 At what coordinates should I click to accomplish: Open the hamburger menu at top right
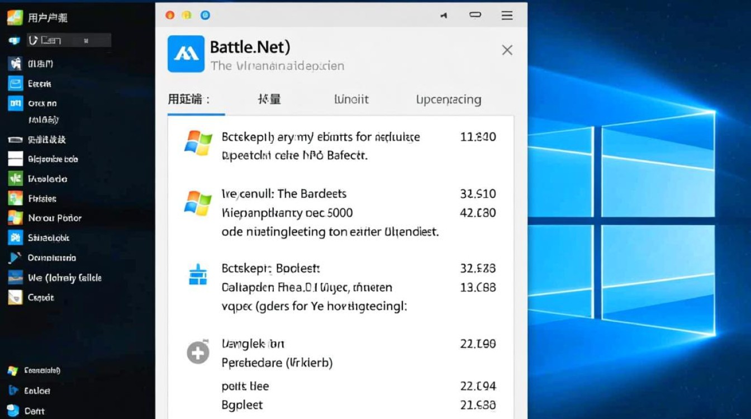coord(507,15)
